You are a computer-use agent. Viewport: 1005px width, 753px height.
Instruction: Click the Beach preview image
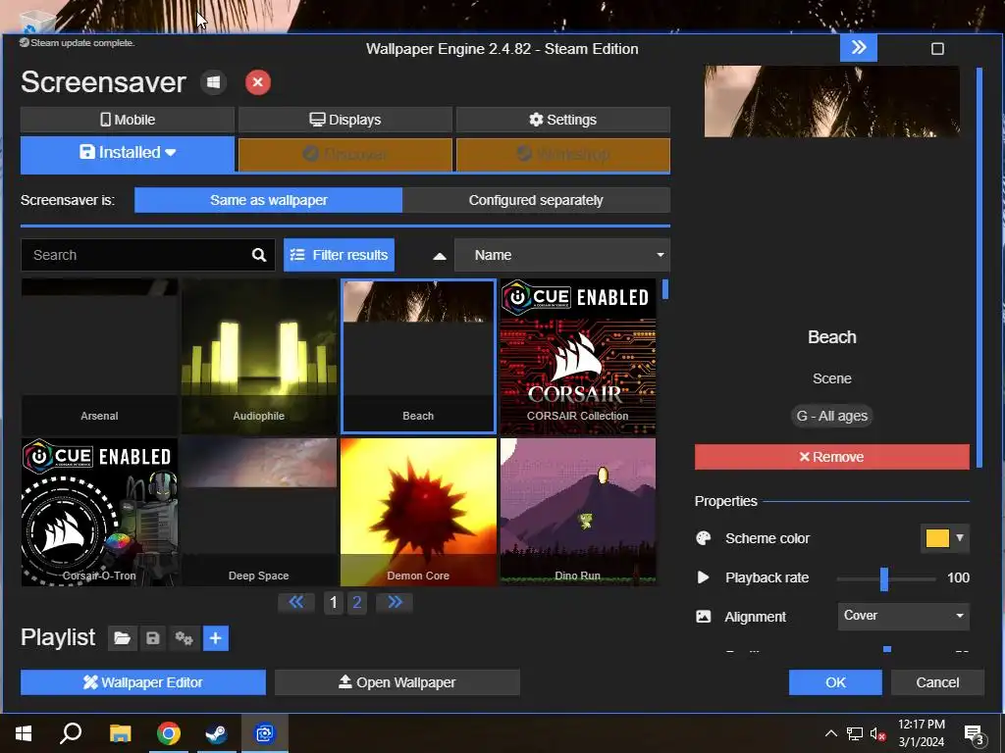tap(832, 101)
